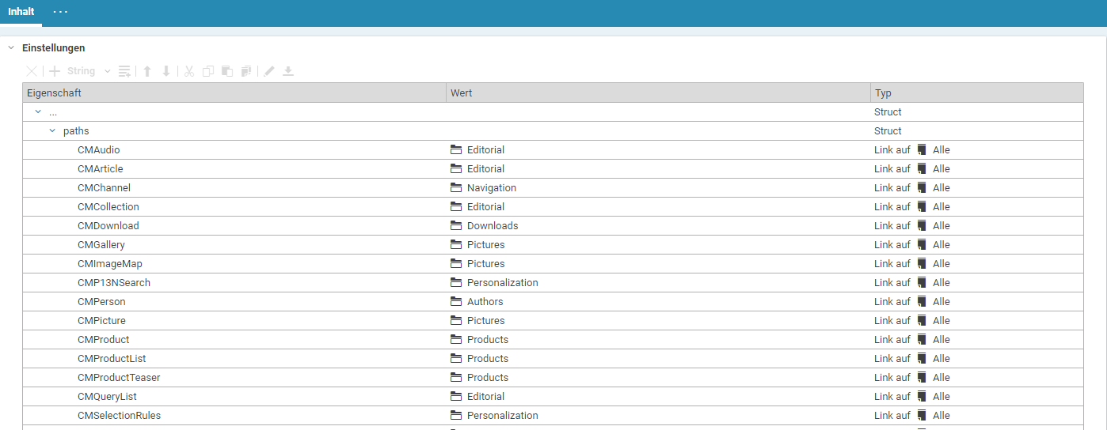The width and height of the screenshot is (1107, 430).
Task: Click the delete (X) toolbar icon
Action: 32,71
